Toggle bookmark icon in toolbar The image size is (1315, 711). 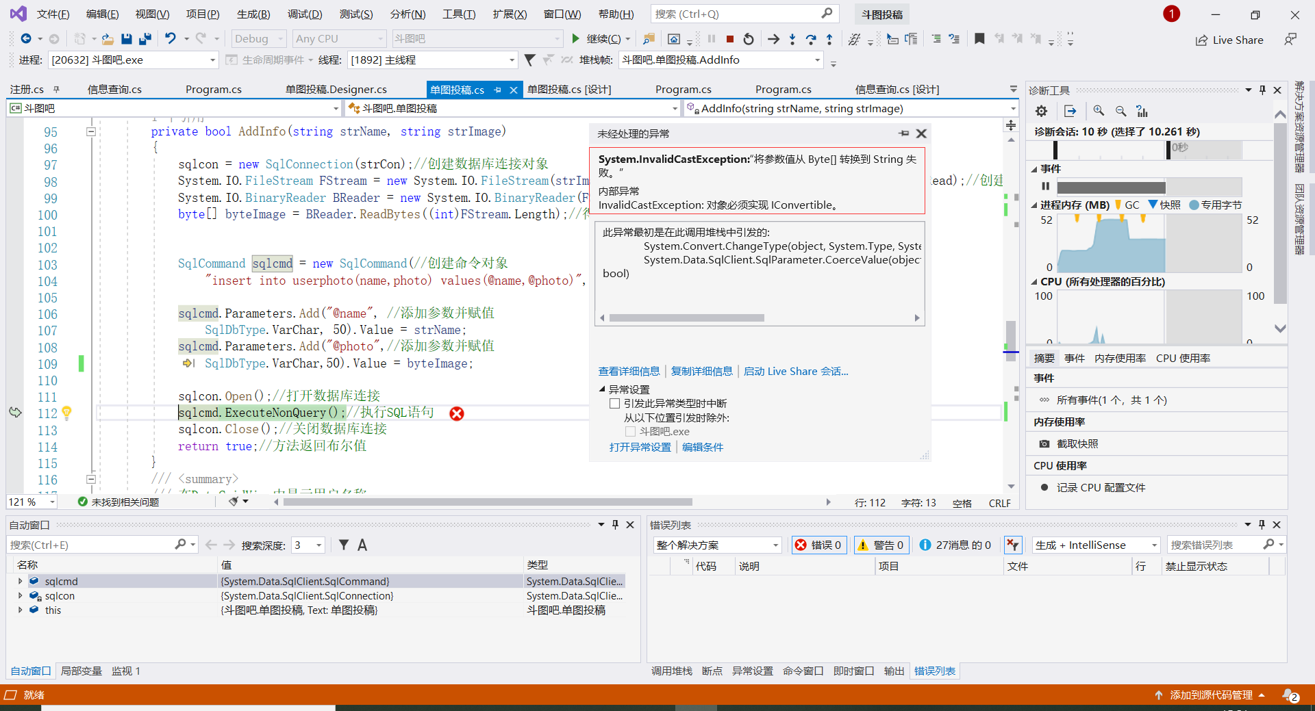point(979,39)
